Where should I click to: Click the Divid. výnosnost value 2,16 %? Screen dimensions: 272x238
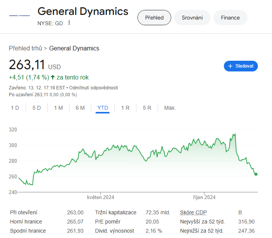(x=154, y=231)
